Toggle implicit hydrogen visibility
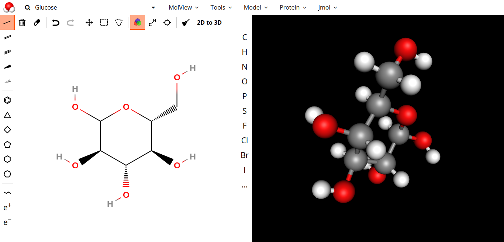 [x=152, y=22]
